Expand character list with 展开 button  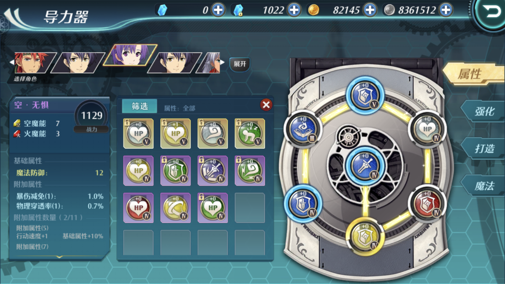click(240, 64)
